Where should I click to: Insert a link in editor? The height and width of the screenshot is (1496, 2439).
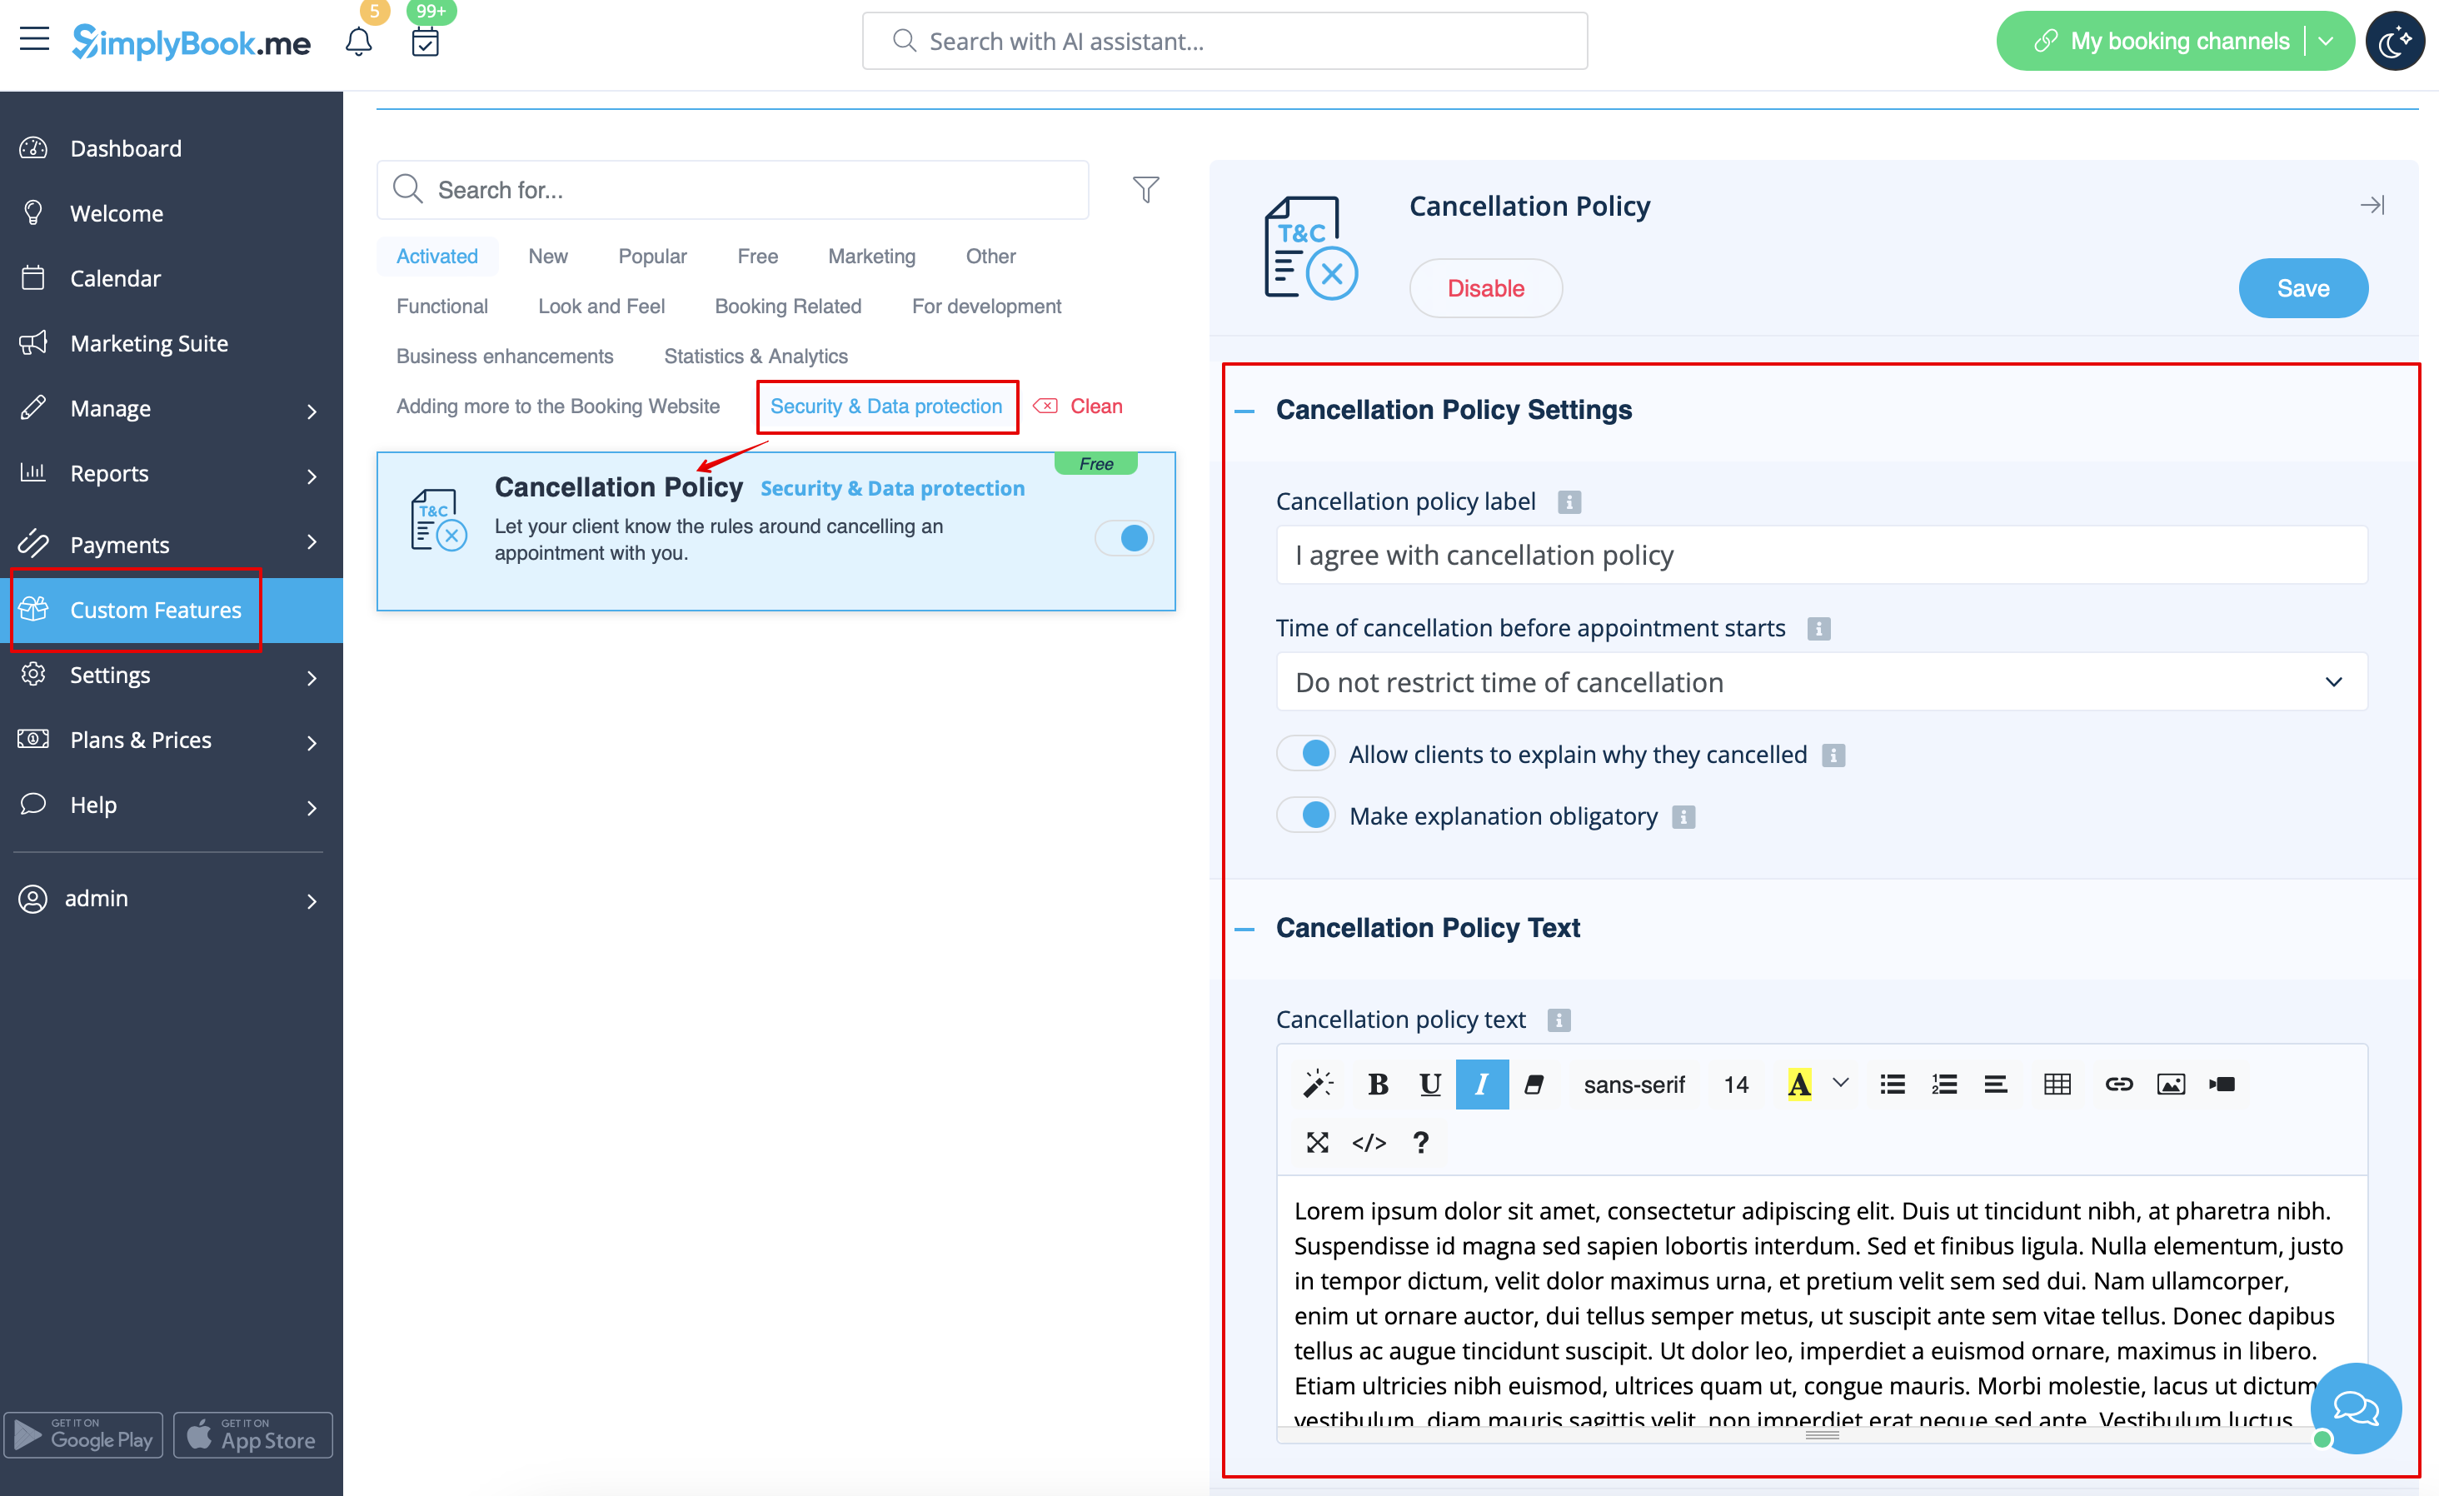coord(2118,1085)
